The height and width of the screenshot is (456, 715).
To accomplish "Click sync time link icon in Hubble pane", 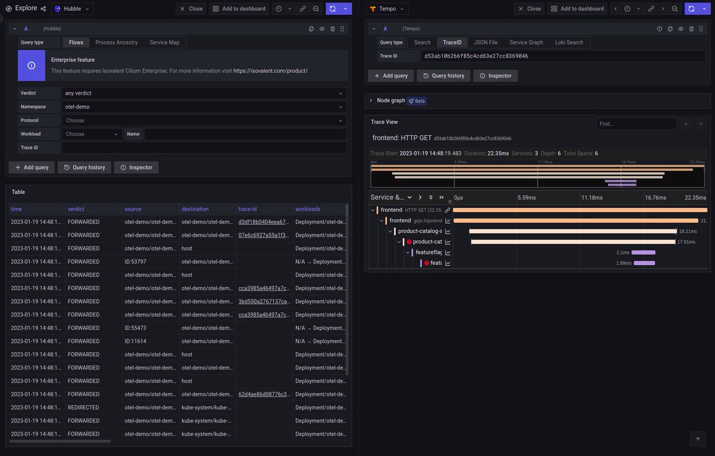I will (x=303, y=8).
